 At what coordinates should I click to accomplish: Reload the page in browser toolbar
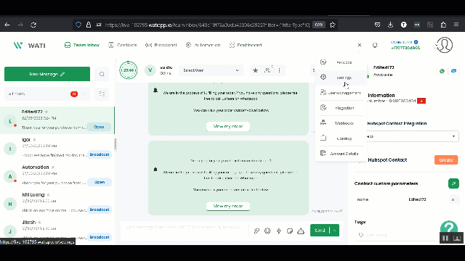pos(33,25)
